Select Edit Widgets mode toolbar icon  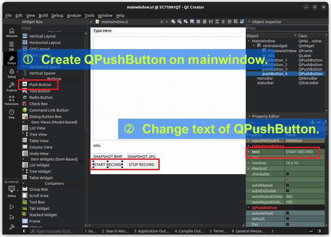(173, 22)
